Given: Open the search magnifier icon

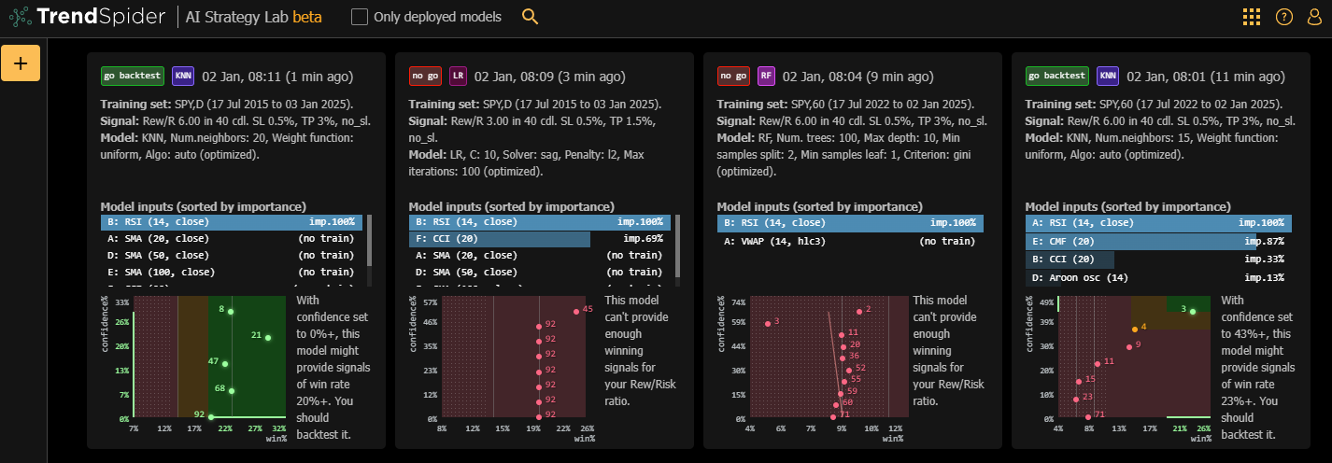Looking at the screenshot, I should tap(530, 17).
